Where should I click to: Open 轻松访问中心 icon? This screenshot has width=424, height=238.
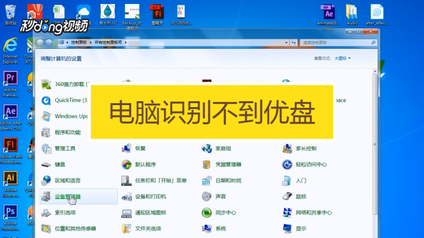pyautogui.click(x=287, y=165)
